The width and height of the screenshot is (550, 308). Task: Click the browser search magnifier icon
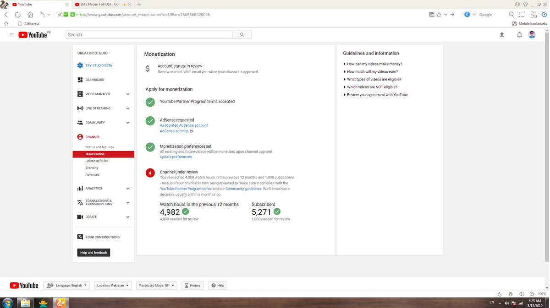(511, 15)
